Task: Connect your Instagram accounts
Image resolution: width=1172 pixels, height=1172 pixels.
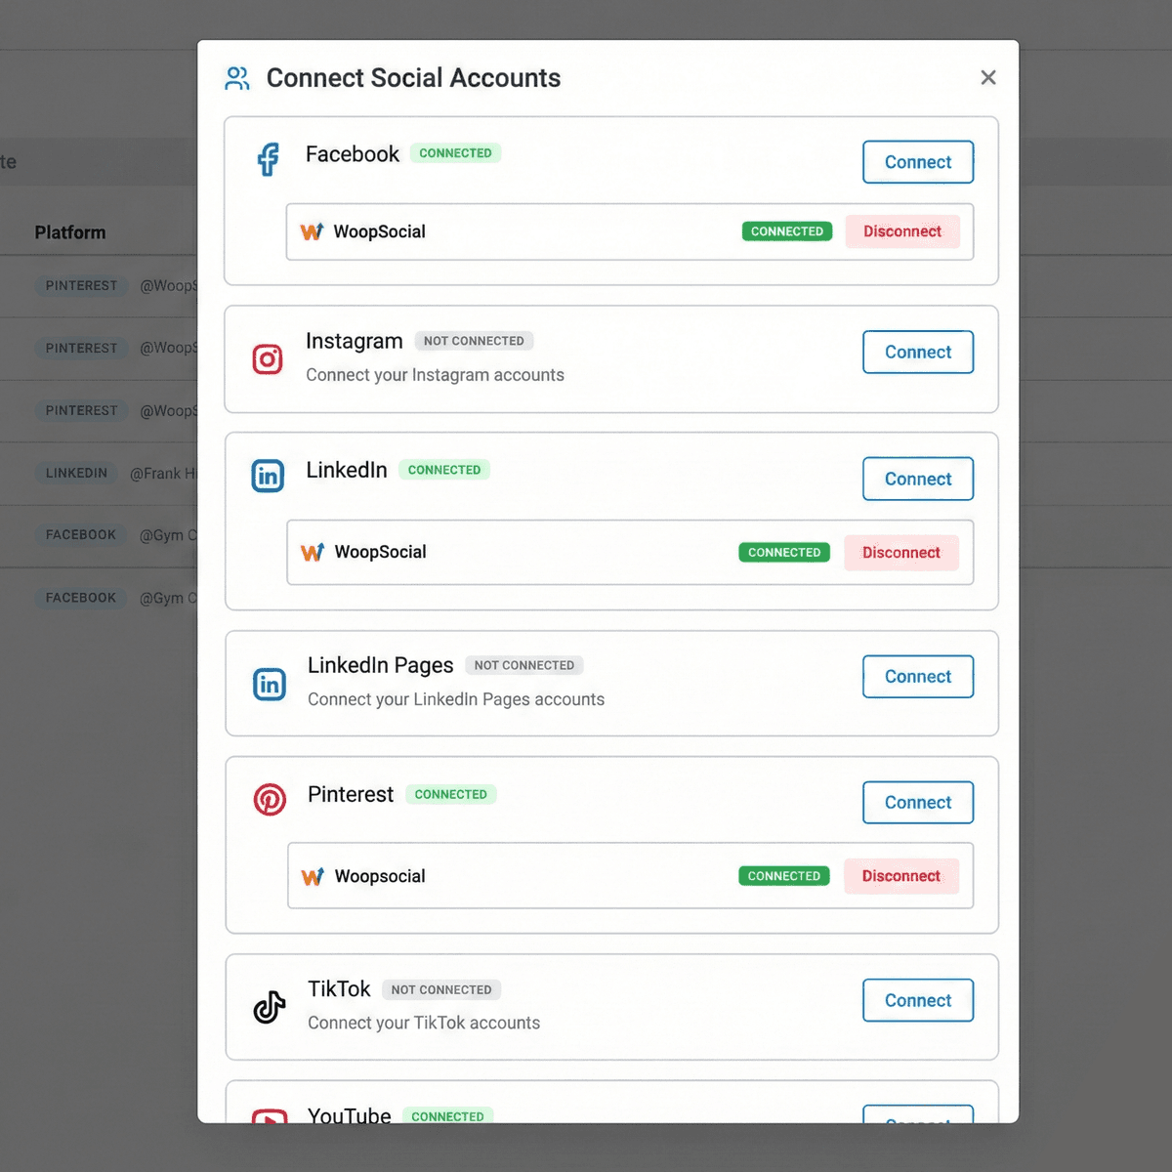Action: (x=917, y=352)
